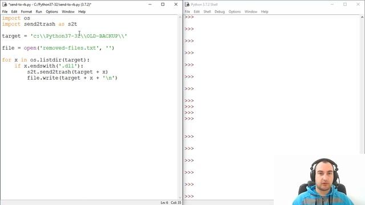Click the '.dll' string in endswith
The width and height of the screenshot is (365, 205).
click(67, 66)
